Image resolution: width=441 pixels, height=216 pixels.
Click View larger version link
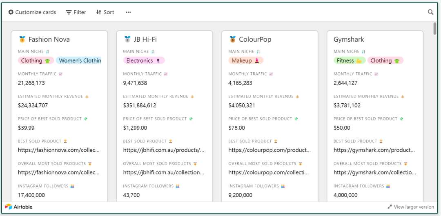[x=414, y=207]
